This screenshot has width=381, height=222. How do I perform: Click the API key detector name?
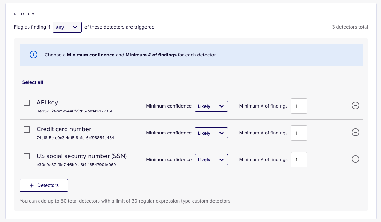pyautogui.click(x=47, y=103)
